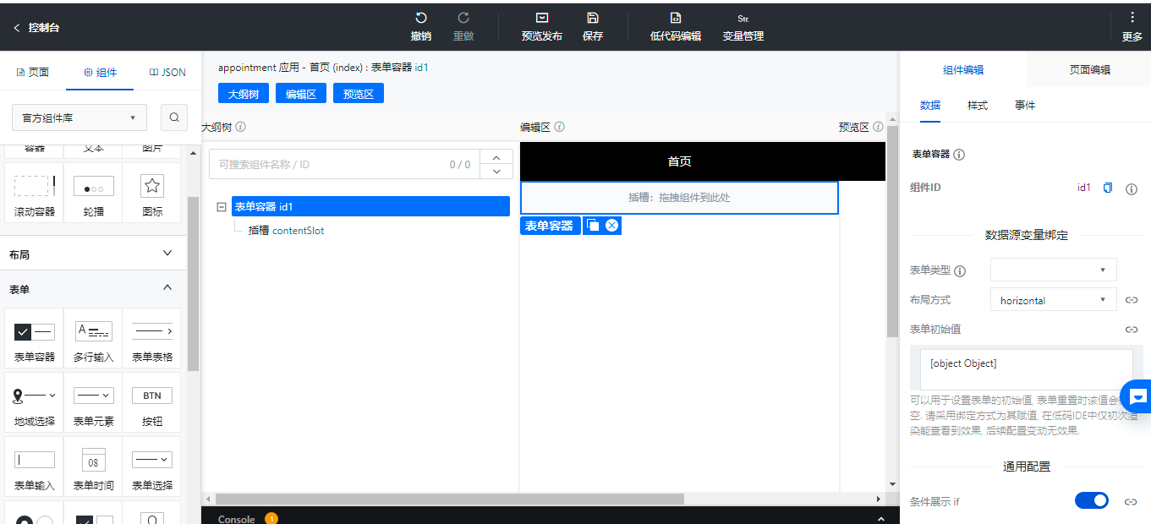Select 插槽 contentSlot tree node
This screenshot has width=1151, height=524.
pos(286,230)
